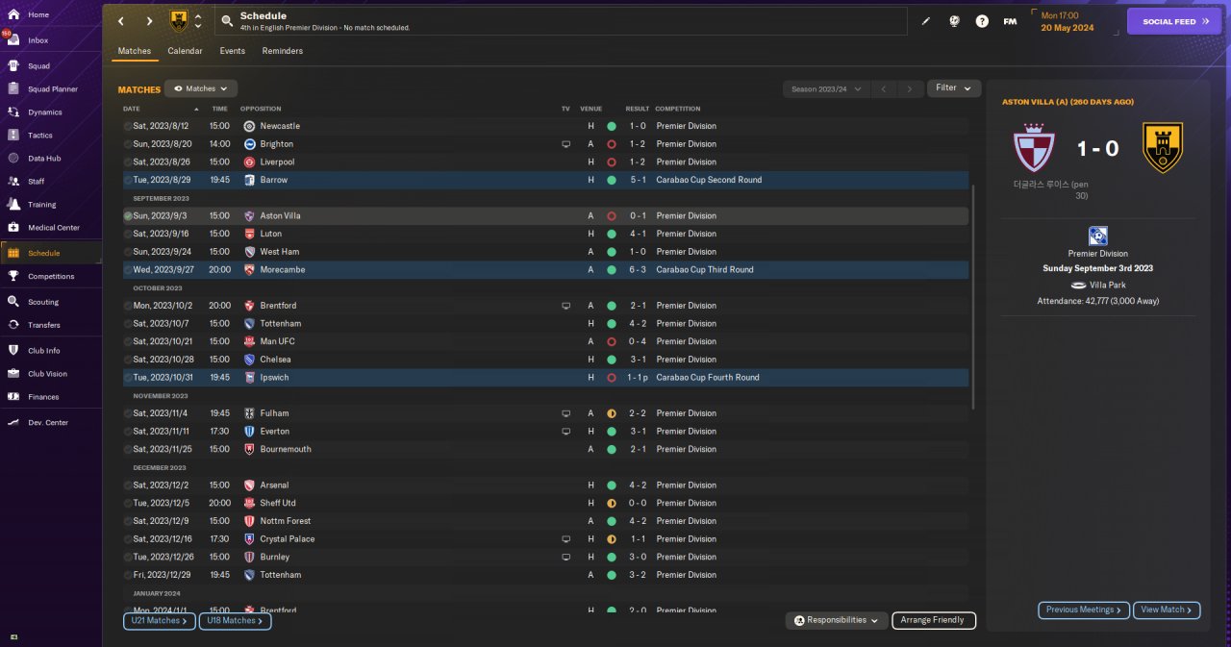The image size is (1231, 647).
Task: Open Club Vision in the sidebar
Action: [x=47, y=373]
